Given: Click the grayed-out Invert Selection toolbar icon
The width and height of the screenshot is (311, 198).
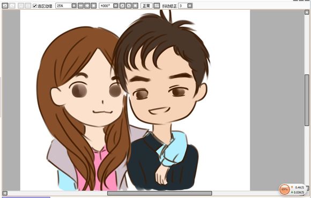Looking at the screenshot, I should 28,5.
